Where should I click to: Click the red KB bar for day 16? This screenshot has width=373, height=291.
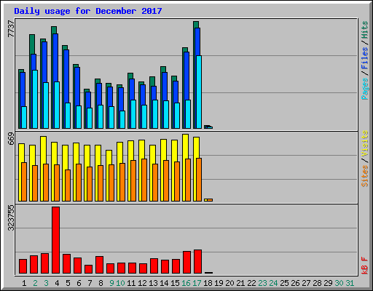coord(186,263)
